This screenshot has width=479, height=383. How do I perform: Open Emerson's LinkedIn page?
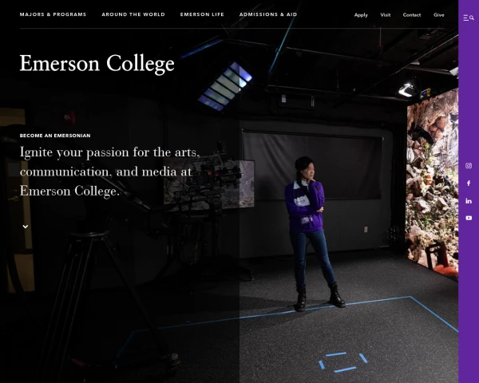click(469, 200)
